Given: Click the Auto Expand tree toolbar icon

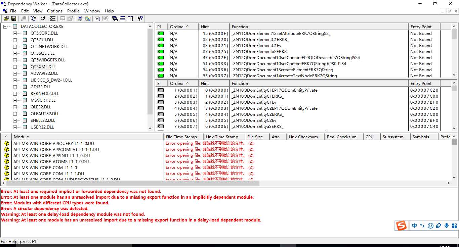Looking at the screenshot, I should point(33,18).
